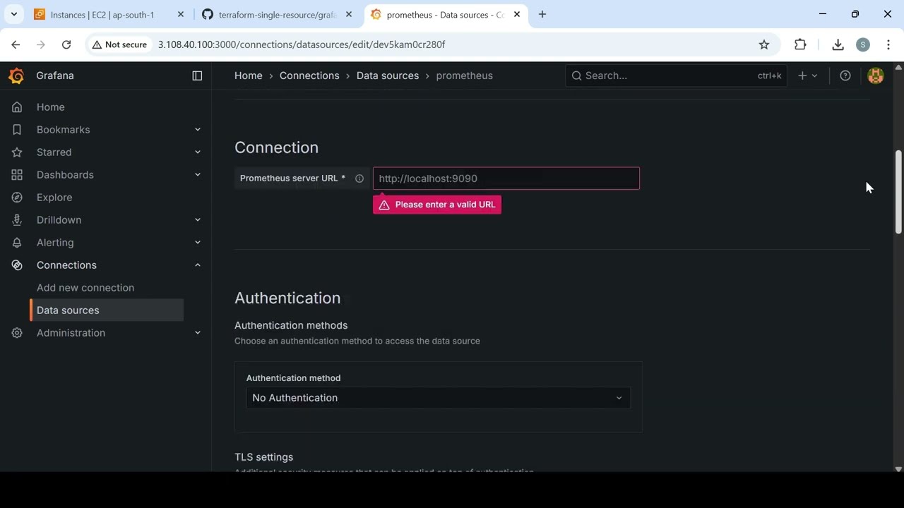The image size is (904, 508).
Task: Open the browser extensions puzzle icon
Action: [800, 44]
